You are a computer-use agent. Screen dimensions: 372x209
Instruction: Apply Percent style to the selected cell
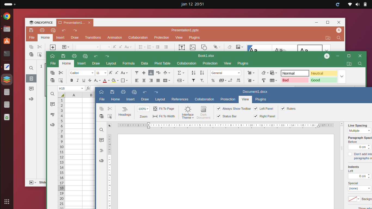213,80
